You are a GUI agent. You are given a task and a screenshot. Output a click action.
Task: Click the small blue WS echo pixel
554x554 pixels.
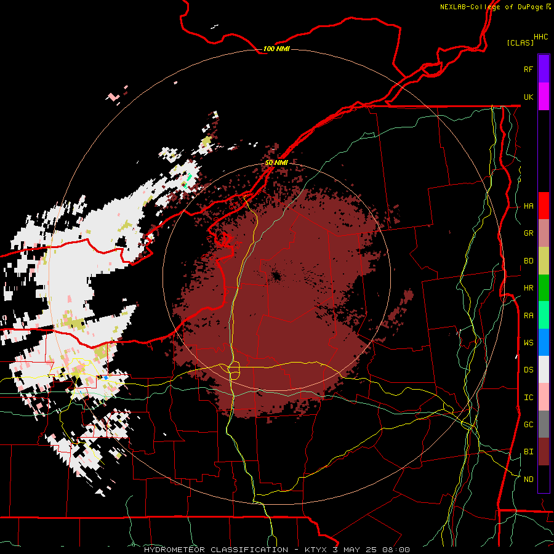[x=105, y=378]
